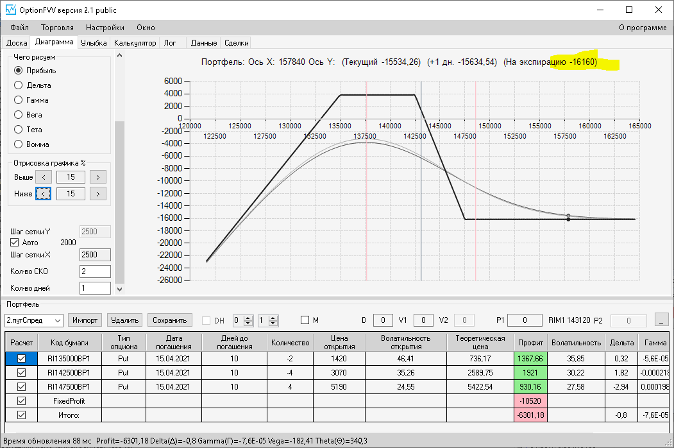Image resolution: width=674 pixels, height=448 pixels.
Task: Select the Гамма radio button
Action: [18, 100]
